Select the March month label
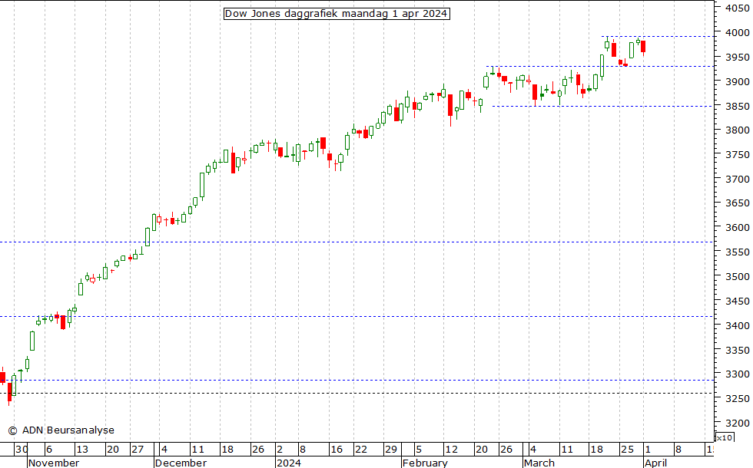Viewport: 753px width, 468px height. click(539, 463)
